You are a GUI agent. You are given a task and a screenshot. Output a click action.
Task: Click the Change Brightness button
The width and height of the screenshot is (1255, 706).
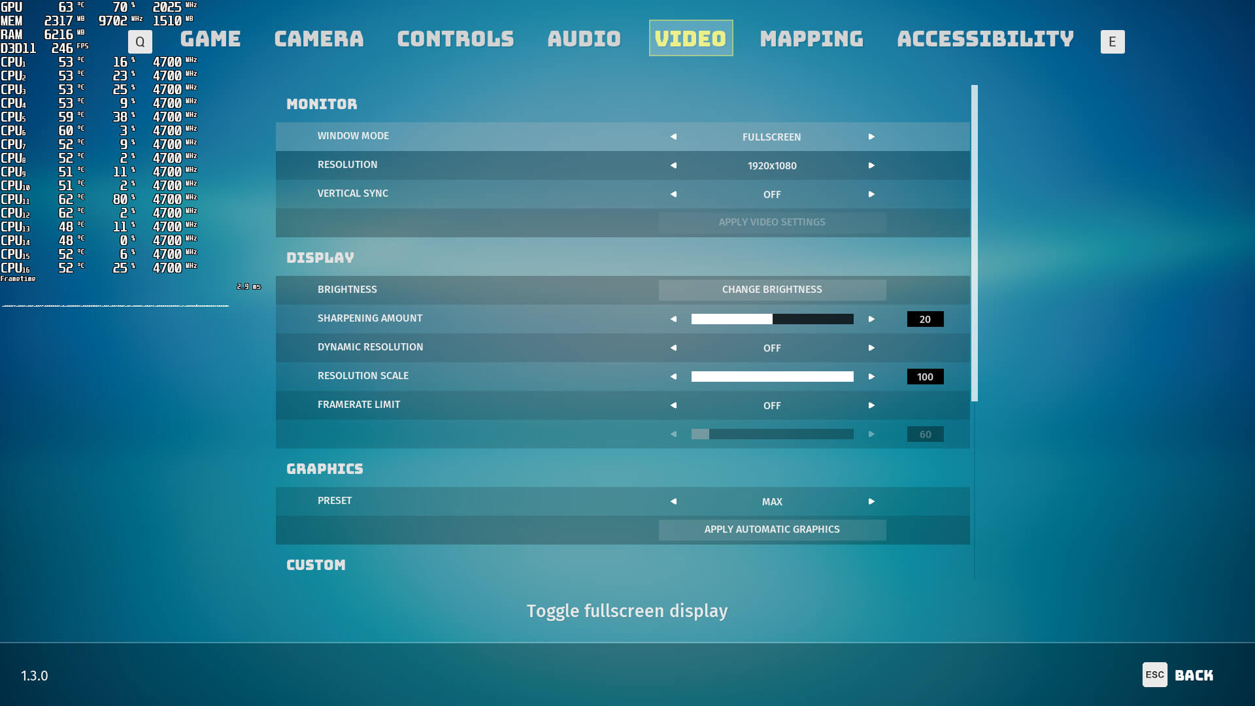772,290
